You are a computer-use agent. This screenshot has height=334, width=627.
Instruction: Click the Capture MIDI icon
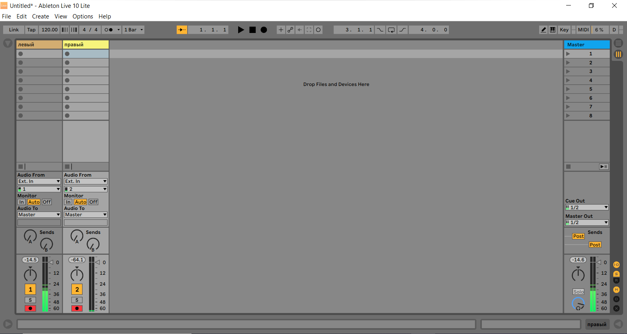coord(309,30)
